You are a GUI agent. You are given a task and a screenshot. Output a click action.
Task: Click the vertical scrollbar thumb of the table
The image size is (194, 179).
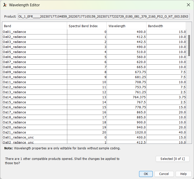189,45
